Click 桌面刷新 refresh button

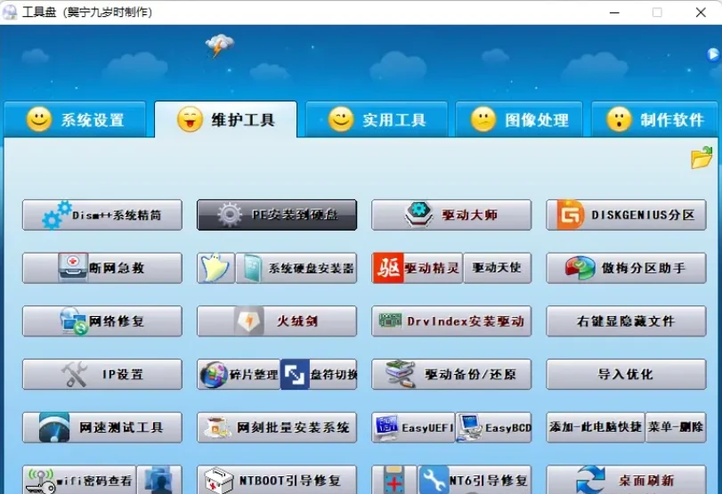click(626, 480)
